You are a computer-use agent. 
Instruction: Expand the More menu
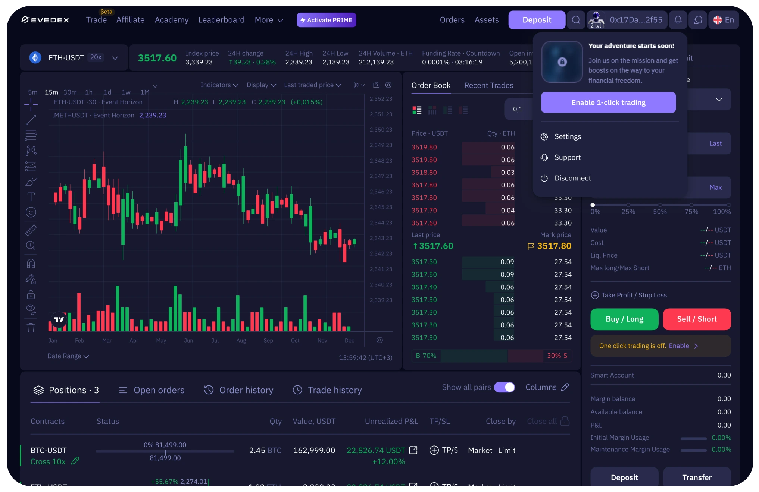[269, 20]
